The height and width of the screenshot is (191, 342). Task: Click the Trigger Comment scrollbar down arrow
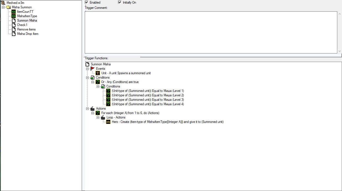point(340,51)
